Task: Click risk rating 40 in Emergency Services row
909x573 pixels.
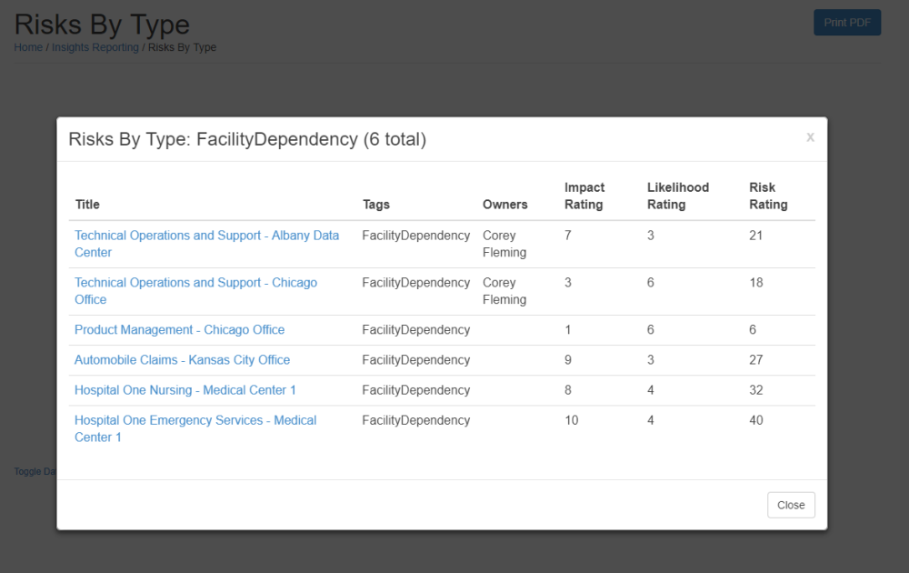Action: click(x=756, y=420)
